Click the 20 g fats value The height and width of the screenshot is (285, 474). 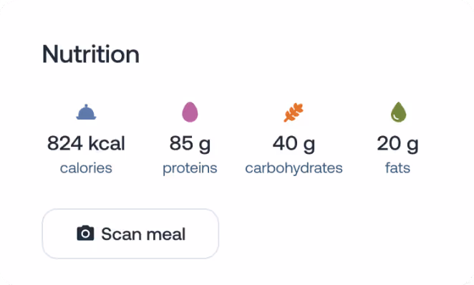click(x=398, y=144)
